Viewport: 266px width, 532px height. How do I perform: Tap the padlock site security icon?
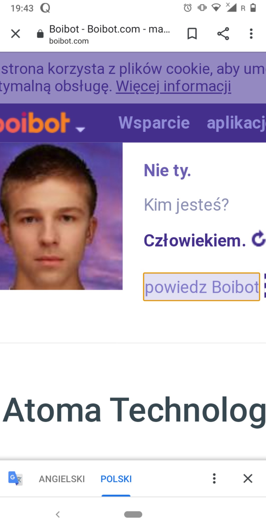click(40, 34)
